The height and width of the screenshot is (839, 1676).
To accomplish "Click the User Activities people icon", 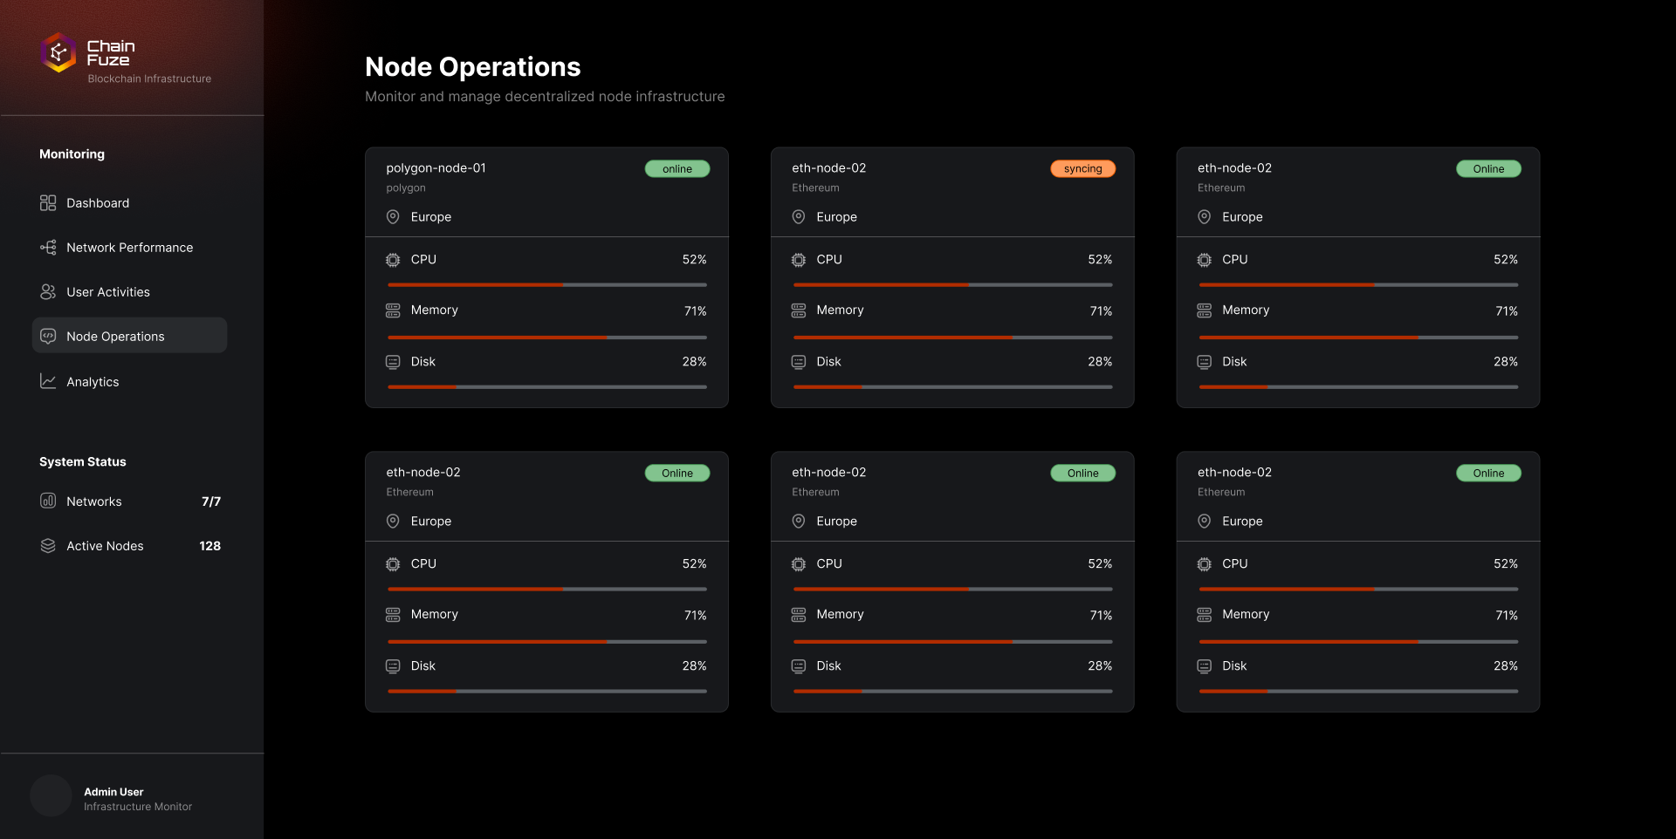I will coord(48,292).
